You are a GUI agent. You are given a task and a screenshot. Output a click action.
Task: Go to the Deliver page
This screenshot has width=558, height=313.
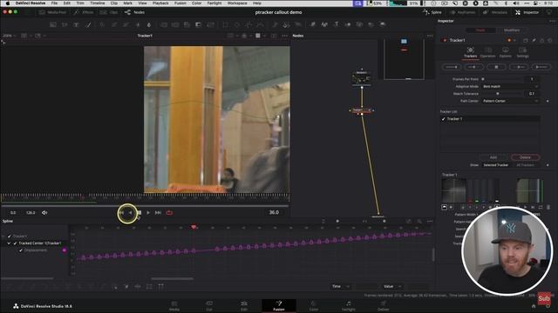click(384, 305)
